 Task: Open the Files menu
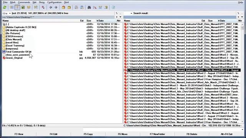coord(5,2)
